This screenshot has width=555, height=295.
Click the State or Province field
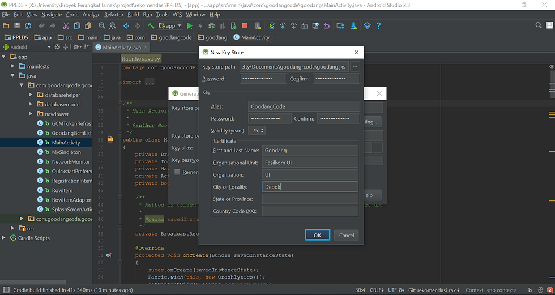click(310, 199)
